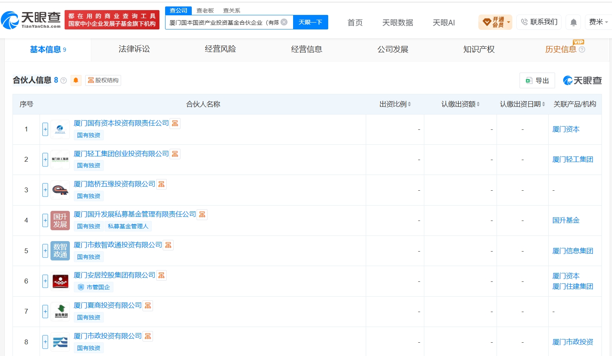
Task: Click the company name search input field
Action: 224,22
